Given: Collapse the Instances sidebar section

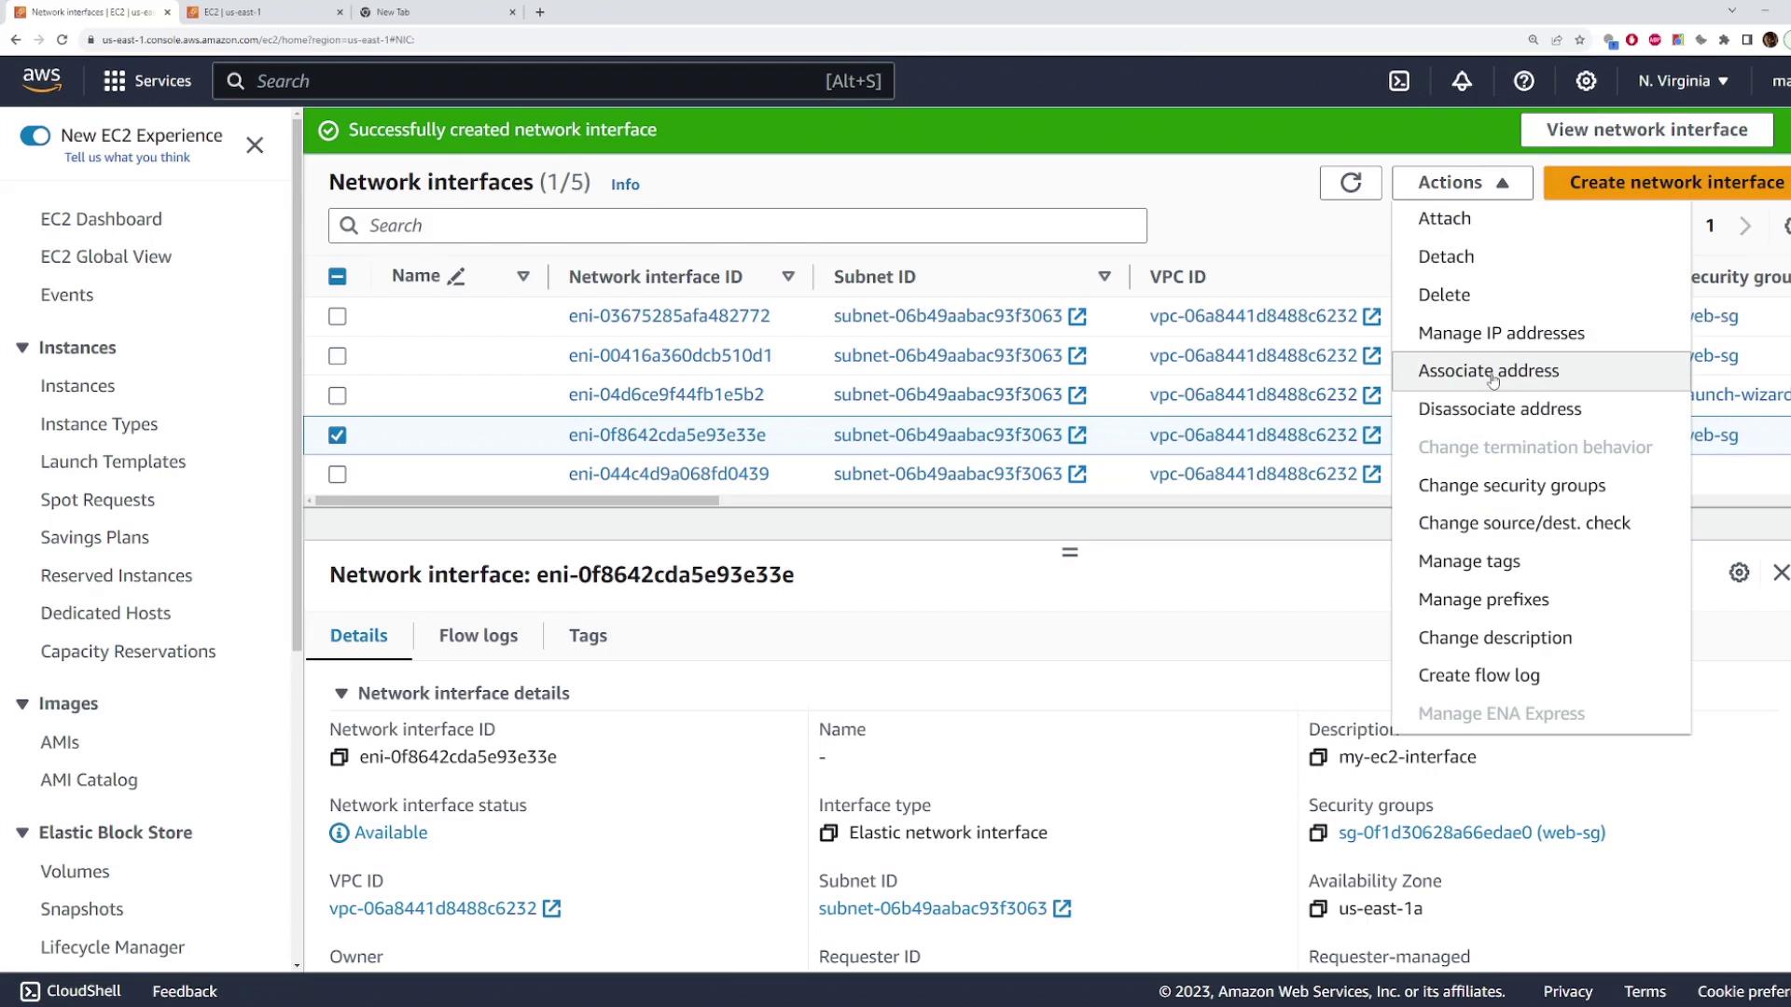Looking at the screenshot, I should [x=22, y=348].
